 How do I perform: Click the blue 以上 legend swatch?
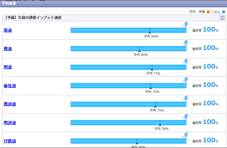coord(224,12)
